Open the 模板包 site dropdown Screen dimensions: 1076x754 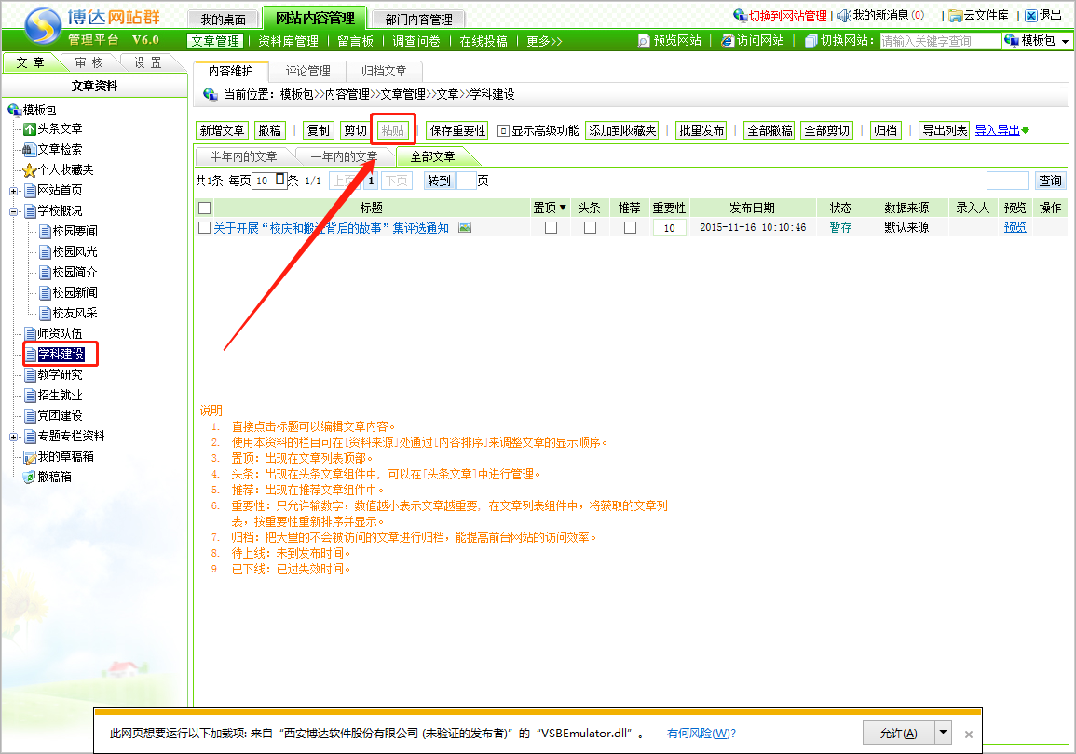(x=1065, y=41)
